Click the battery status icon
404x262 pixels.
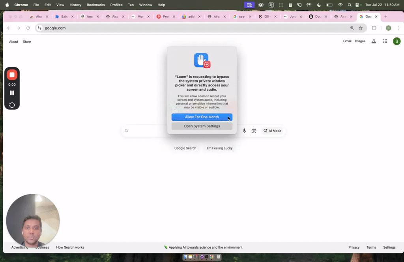point(329,5)
